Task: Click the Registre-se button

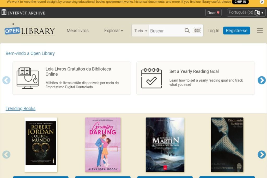Action: pos(236,31)
